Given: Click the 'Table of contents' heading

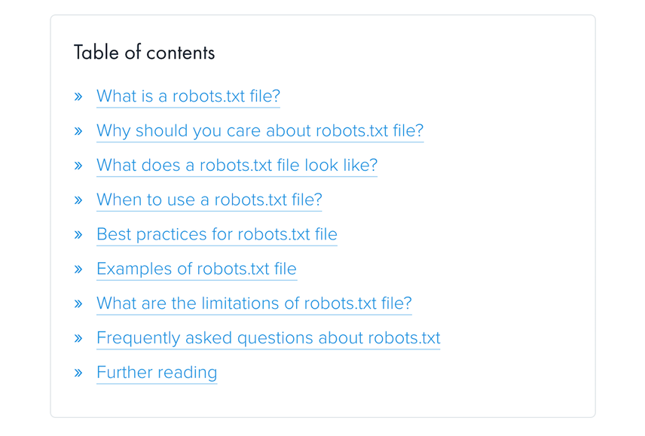Looking at the screenshot, I should click(x=144, y=53).
